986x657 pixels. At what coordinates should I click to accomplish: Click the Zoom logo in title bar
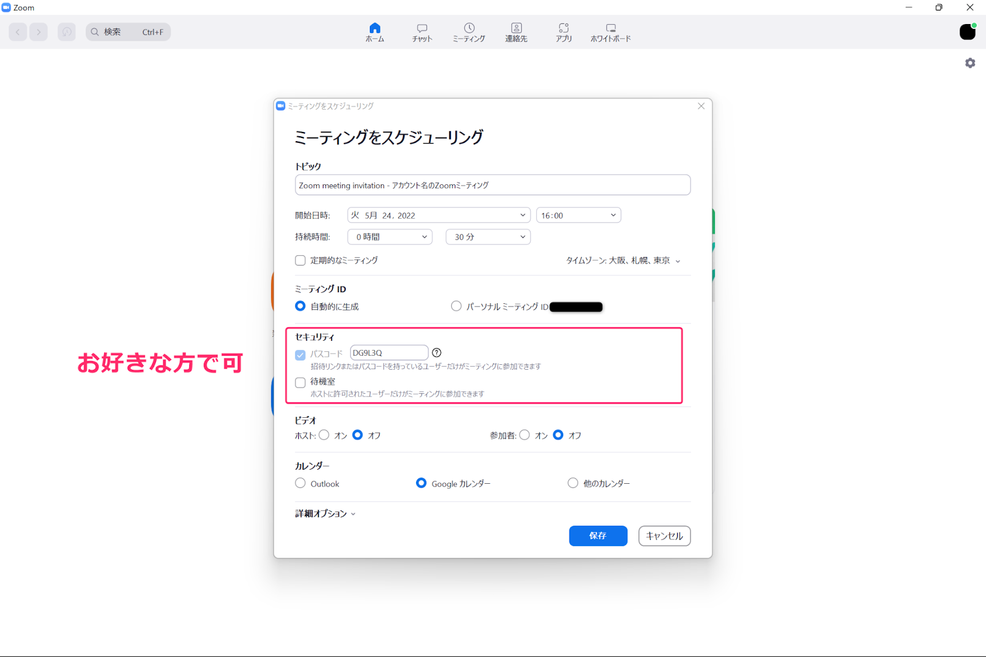pos(6,7)
